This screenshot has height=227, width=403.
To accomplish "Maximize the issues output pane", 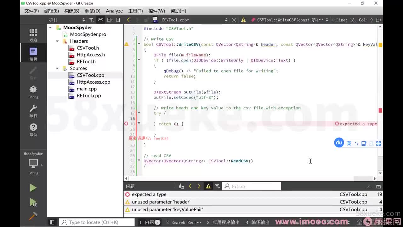I will (x=378, y=186).
